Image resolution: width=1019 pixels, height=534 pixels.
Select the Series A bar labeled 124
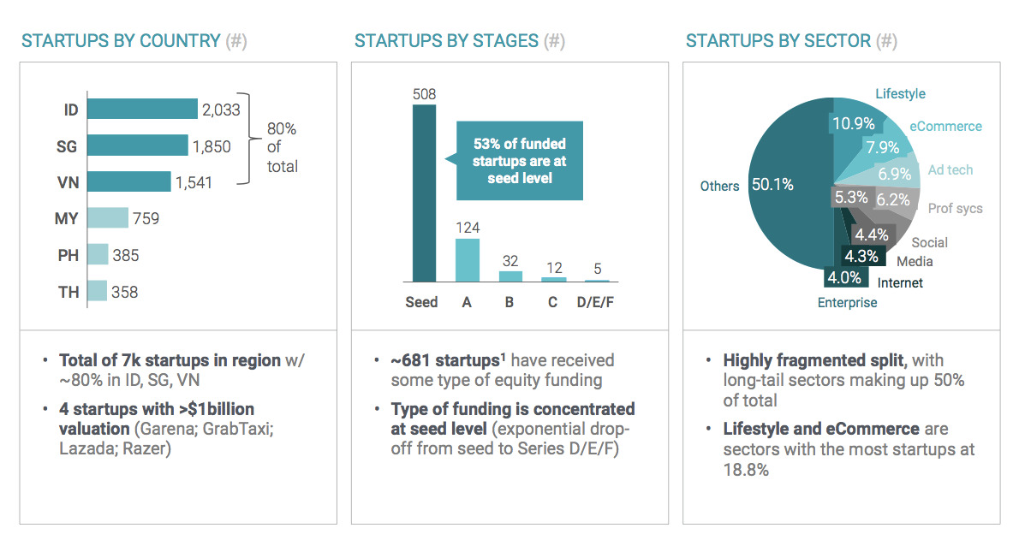click(468, 260)
